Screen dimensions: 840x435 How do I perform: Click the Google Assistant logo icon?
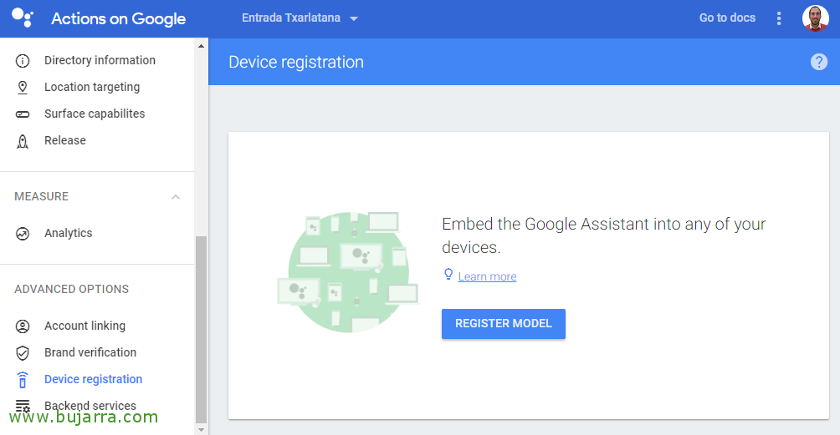point(23,18)
